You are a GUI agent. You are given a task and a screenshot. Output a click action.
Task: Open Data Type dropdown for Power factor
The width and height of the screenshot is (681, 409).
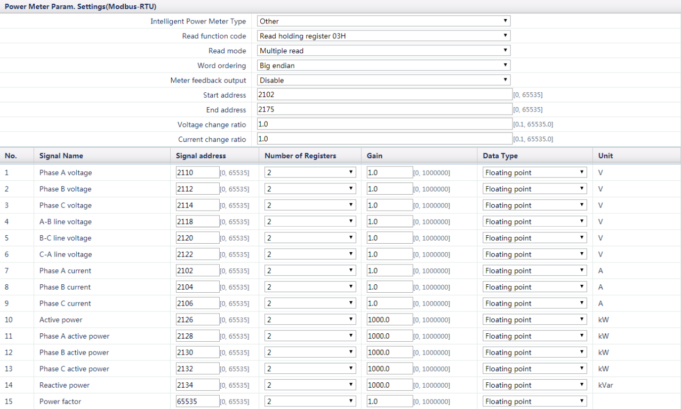(x=534, y=402)
